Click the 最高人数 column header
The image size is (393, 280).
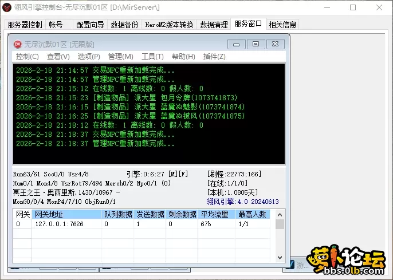click(x=253, y=214)
